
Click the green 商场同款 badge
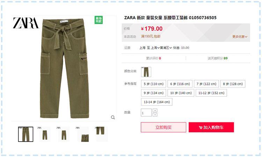click(99, 20)
